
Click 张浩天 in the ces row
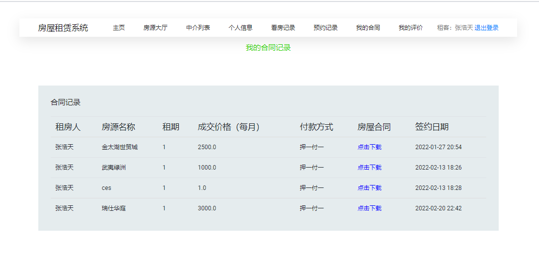tap(64, 188)
